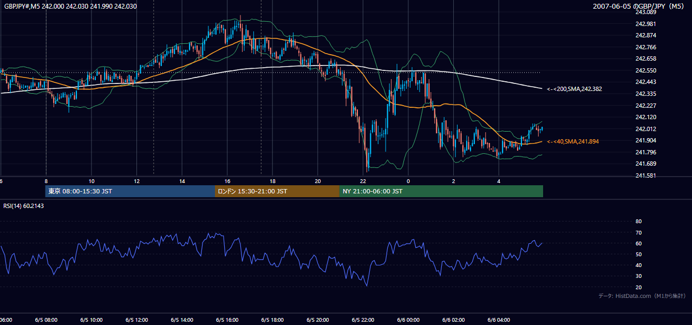Click the 6/5 20:00 date axis label
The width and height of the screenshot is (692, 325).
[318, 320]
